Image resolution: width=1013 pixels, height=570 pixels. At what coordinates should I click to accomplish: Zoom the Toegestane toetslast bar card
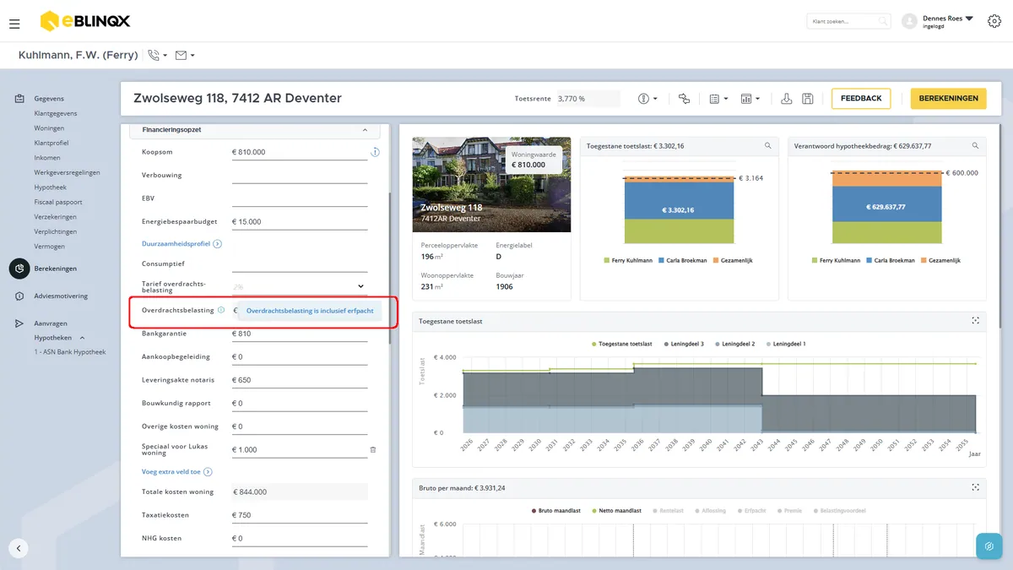pyautogui.click(x=768, y=146)
